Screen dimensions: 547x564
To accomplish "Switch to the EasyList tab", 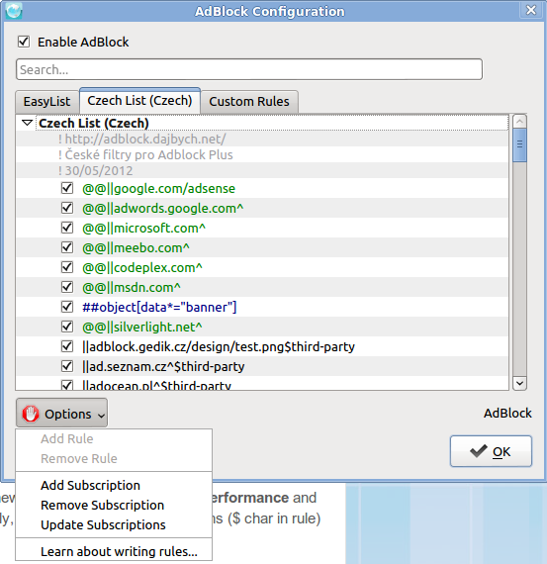I will point(46,102).
